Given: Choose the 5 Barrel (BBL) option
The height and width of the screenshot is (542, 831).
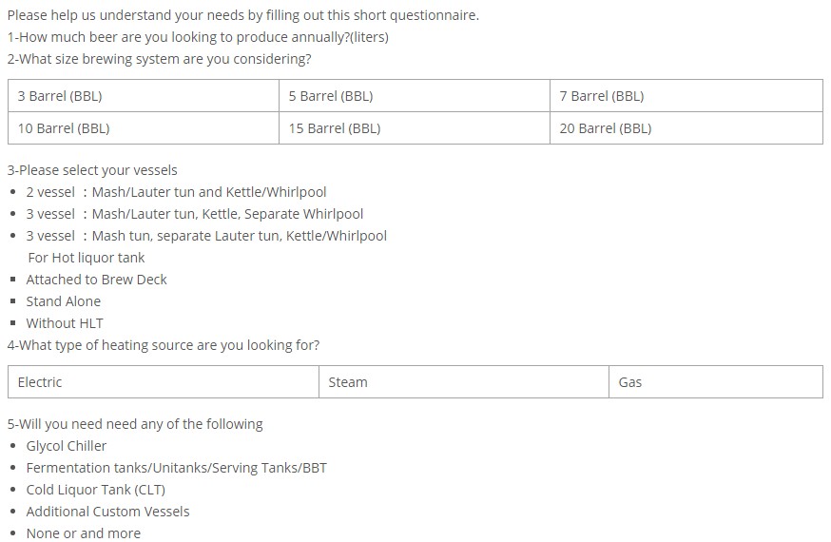Looking at the screenshot, I should [x=331, y=96].
